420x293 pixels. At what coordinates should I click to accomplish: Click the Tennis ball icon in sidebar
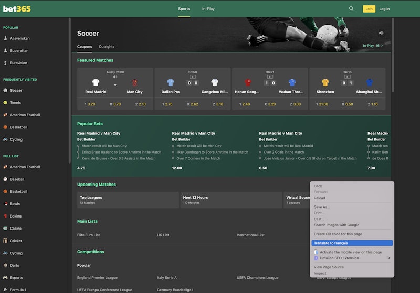pos(5,103)
